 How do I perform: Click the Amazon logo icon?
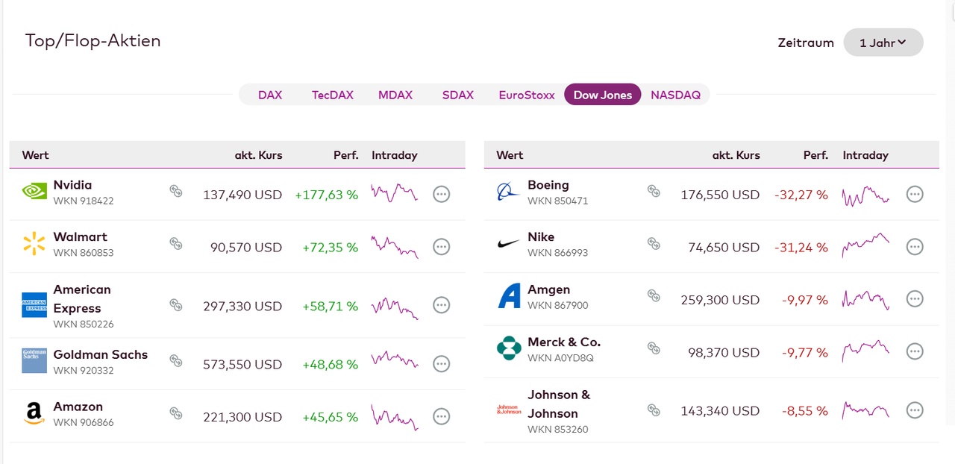(34, 413)
